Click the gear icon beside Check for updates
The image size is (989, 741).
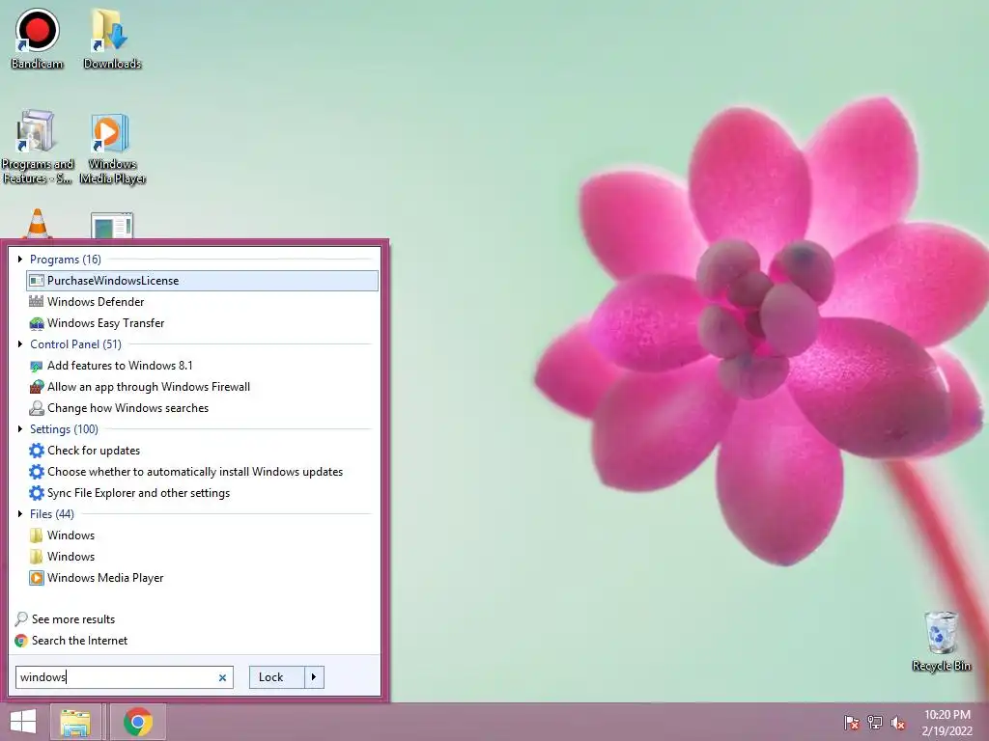(x=37, y=451)
